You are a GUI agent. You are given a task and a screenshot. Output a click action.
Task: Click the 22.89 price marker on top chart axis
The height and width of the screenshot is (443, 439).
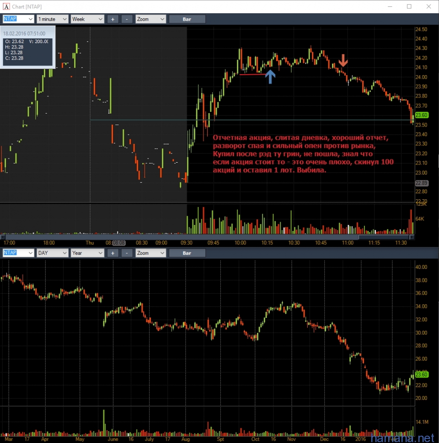[x=422, y=183]
